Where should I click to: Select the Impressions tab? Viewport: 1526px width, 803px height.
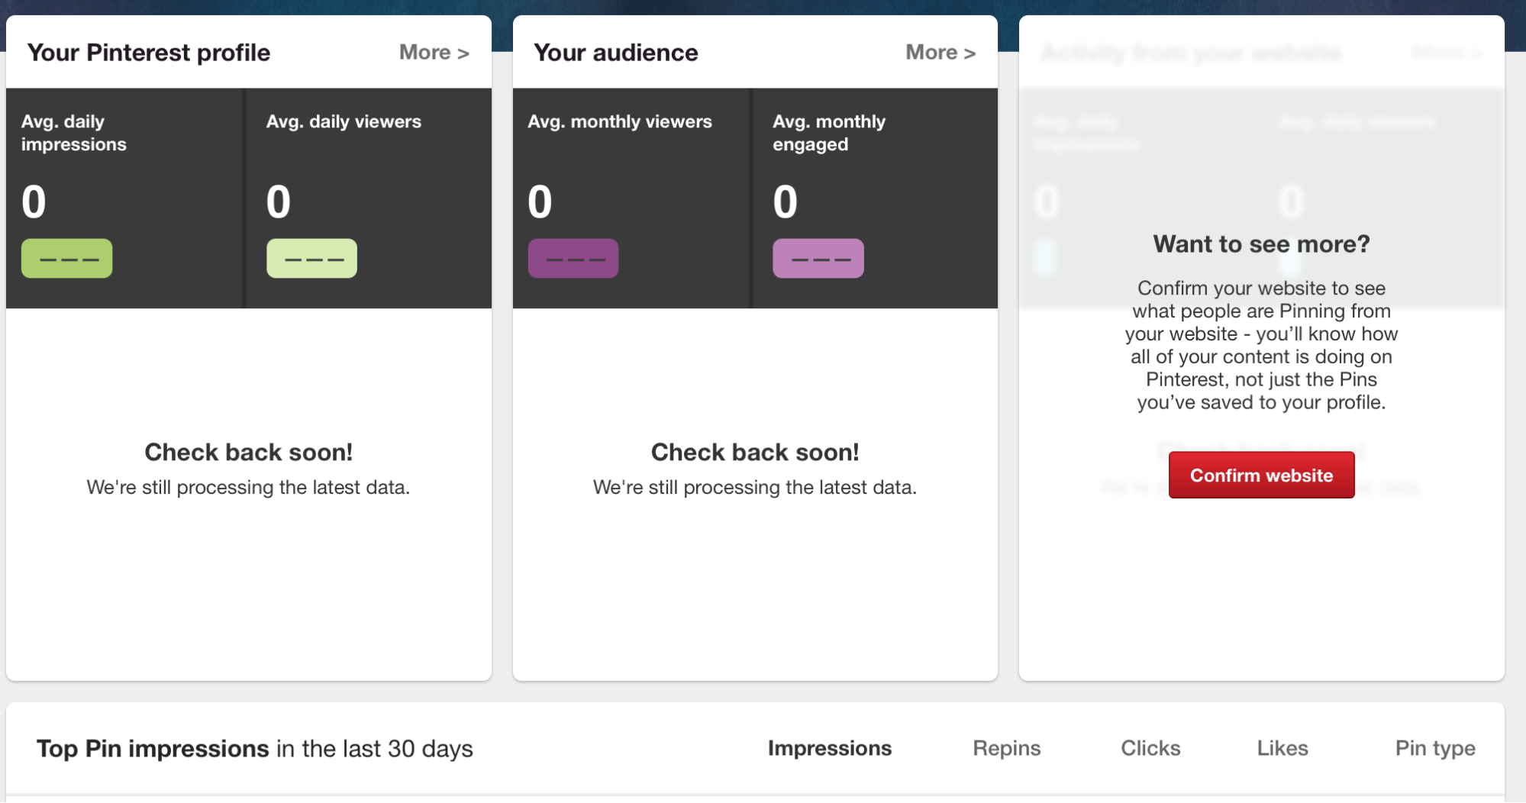[x=829, y=748]
